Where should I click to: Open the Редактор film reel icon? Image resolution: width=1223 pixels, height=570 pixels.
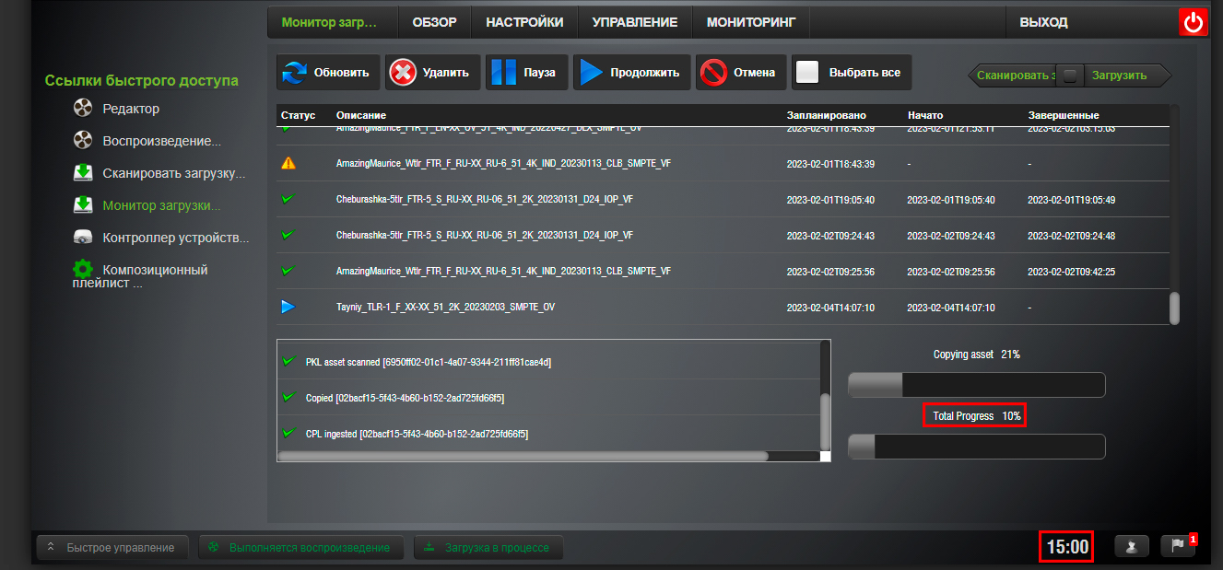83,109
